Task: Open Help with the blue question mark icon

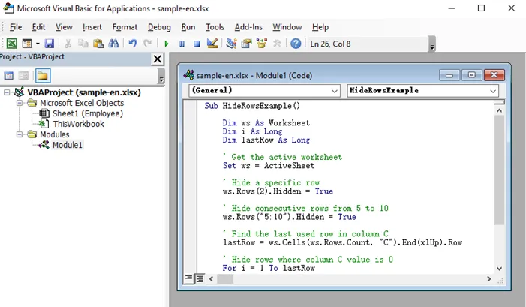Action: click(296, 44)
